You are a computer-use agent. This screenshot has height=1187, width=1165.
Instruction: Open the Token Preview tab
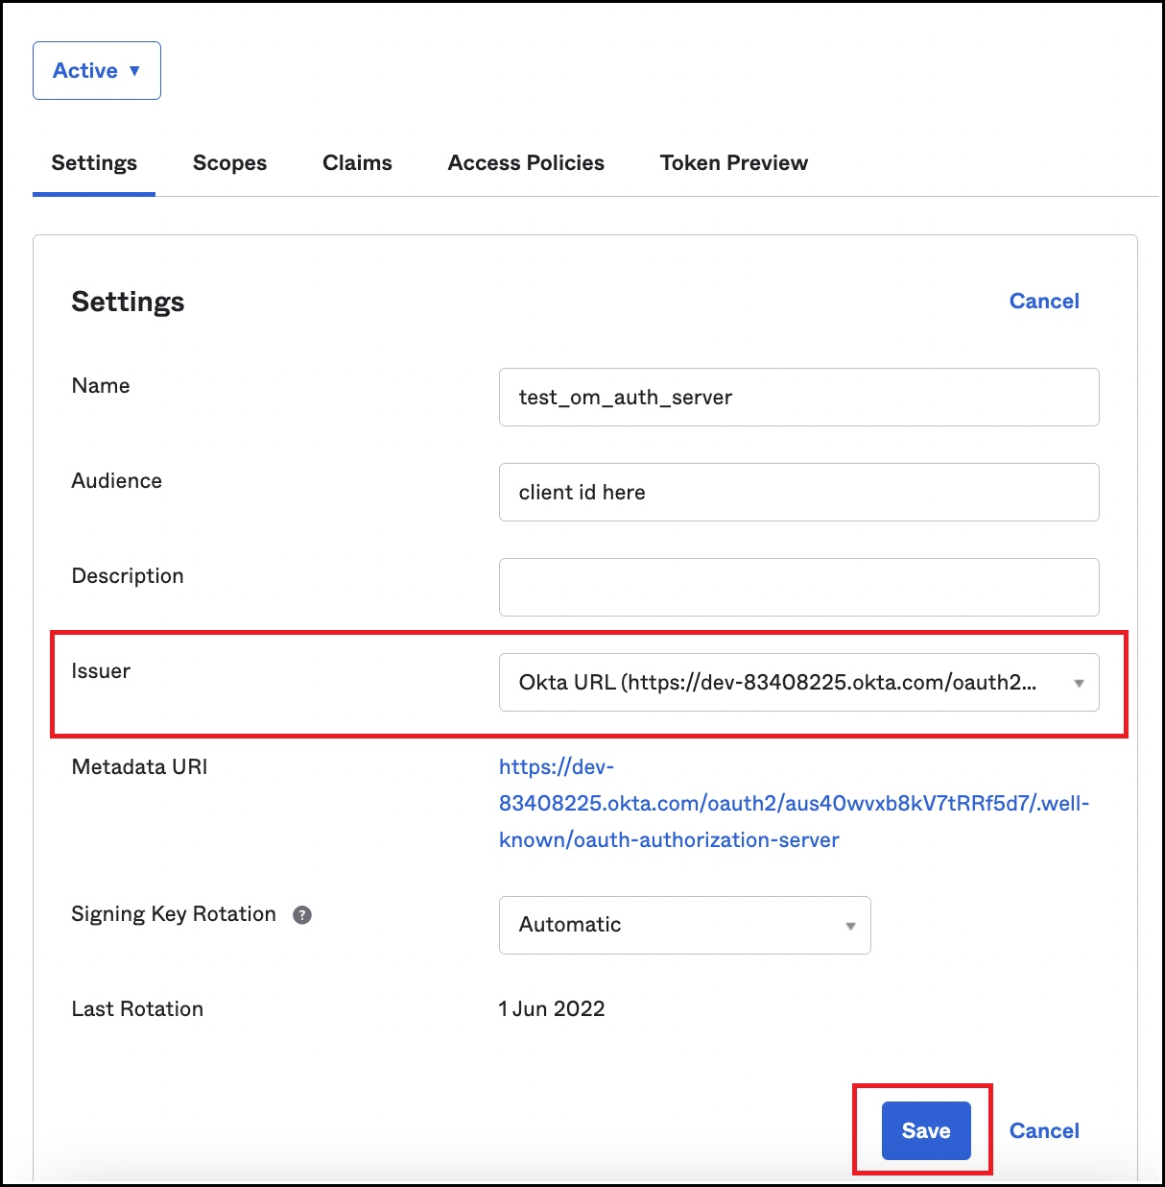coord(733,162)
